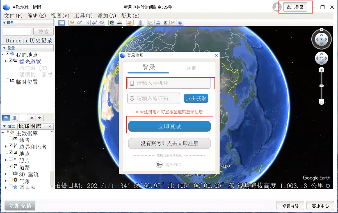Click the hand pan navigation control
This screenshot has height=213, width=338.
[x=321, y=59]
